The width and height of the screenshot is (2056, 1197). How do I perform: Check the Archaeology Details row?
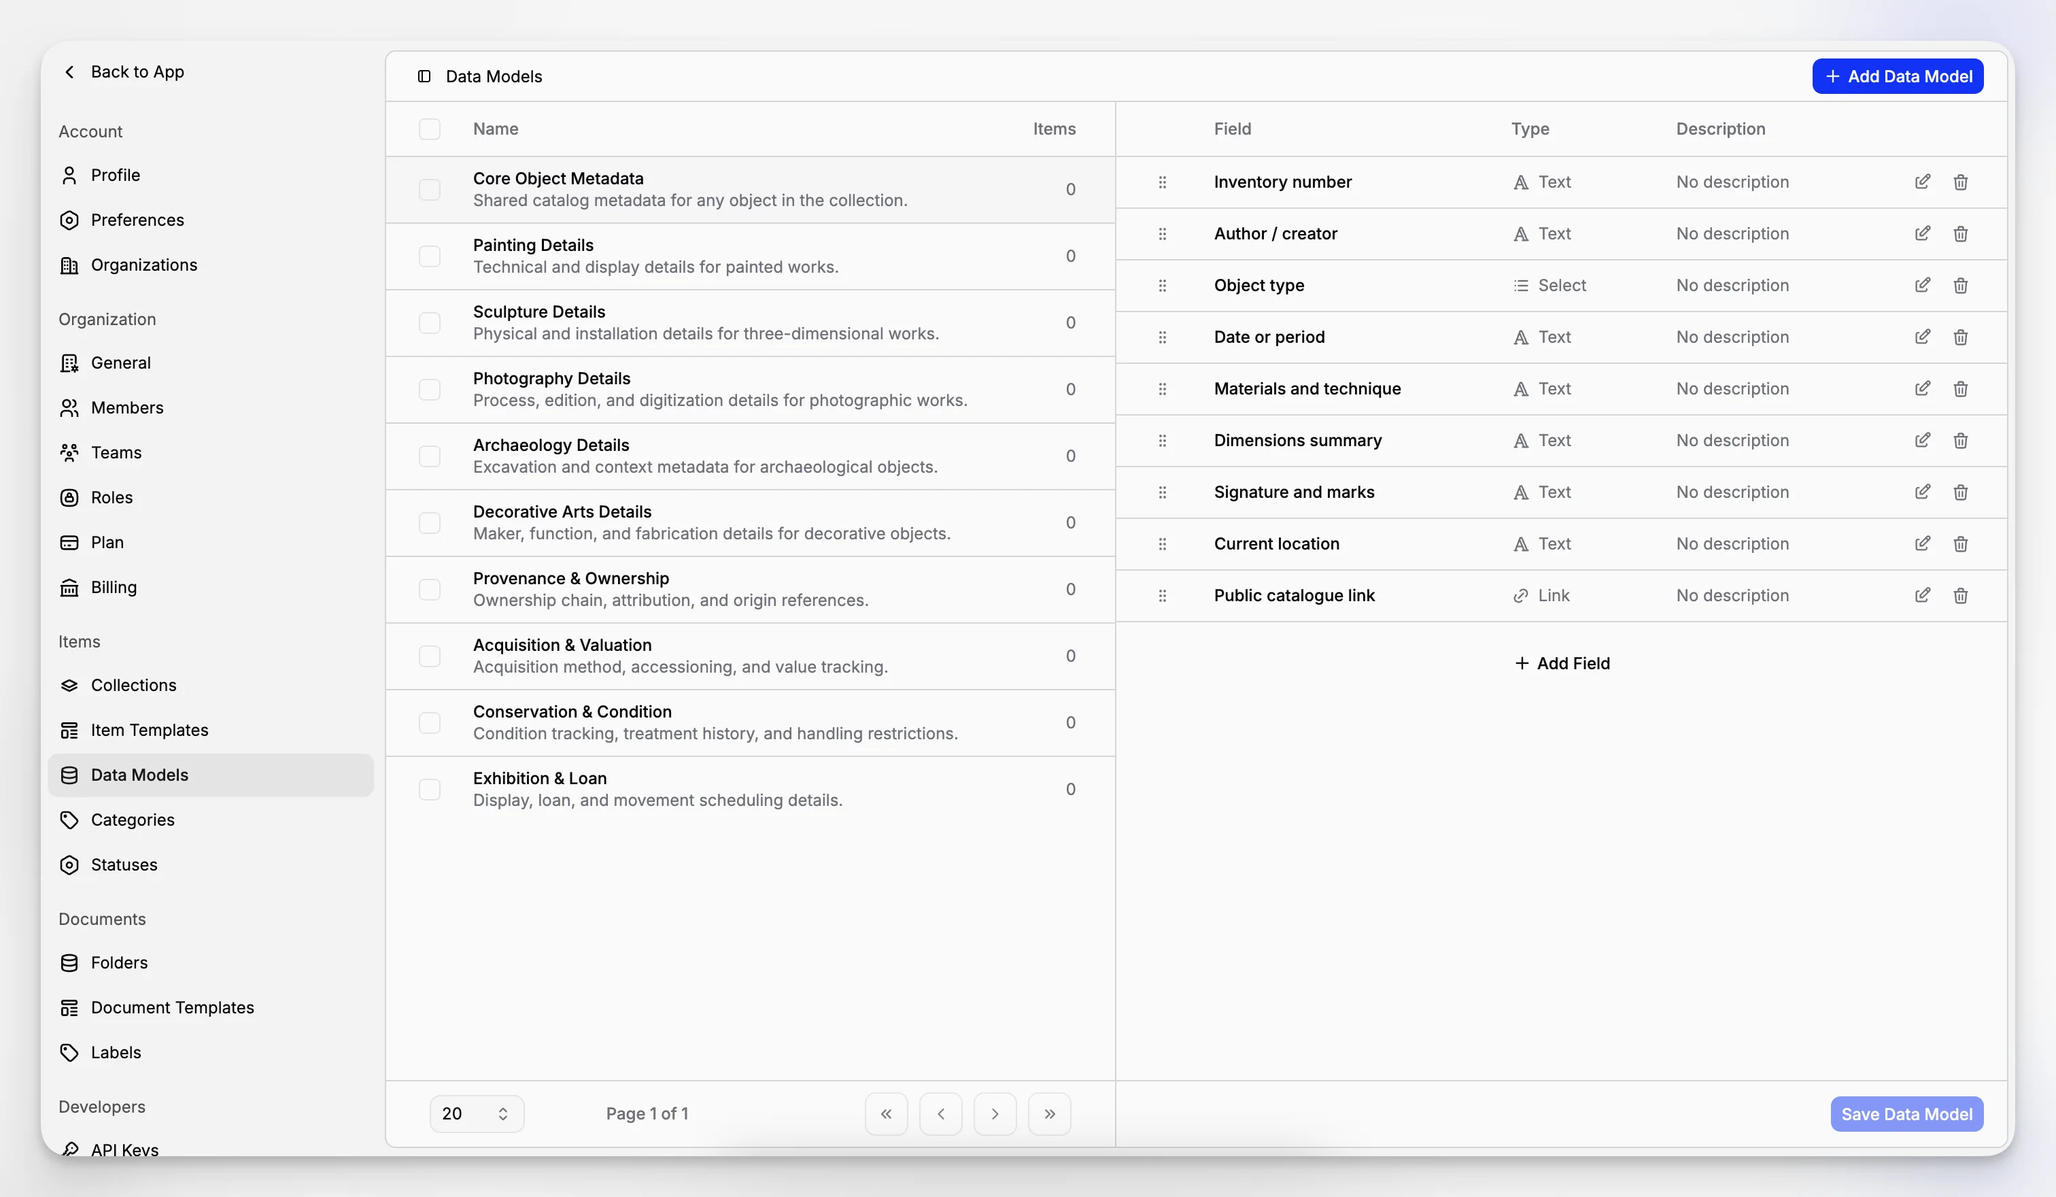[429, 456]
